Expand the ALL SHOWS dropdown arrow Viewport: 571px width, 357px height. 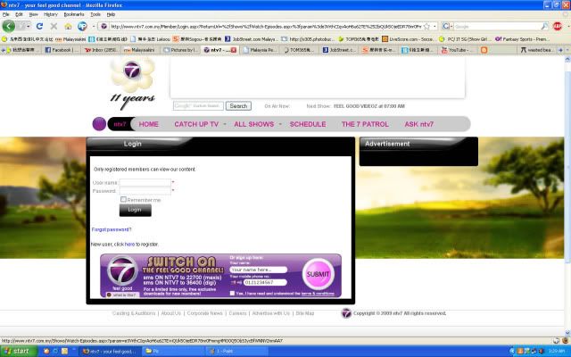(x=280, y=124)
